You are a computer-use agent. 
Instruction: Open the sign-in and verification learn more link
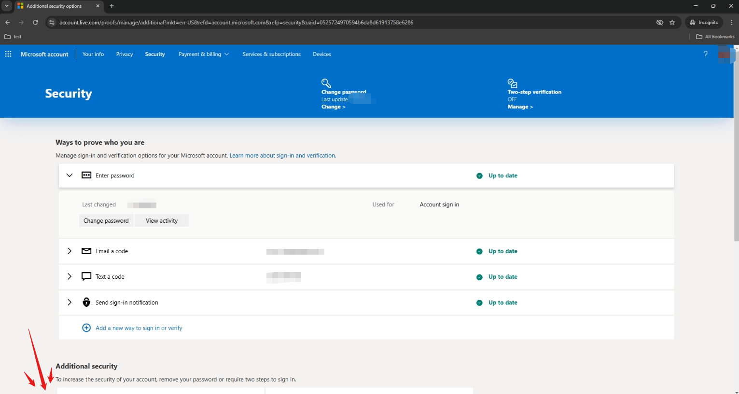(282, 155)
